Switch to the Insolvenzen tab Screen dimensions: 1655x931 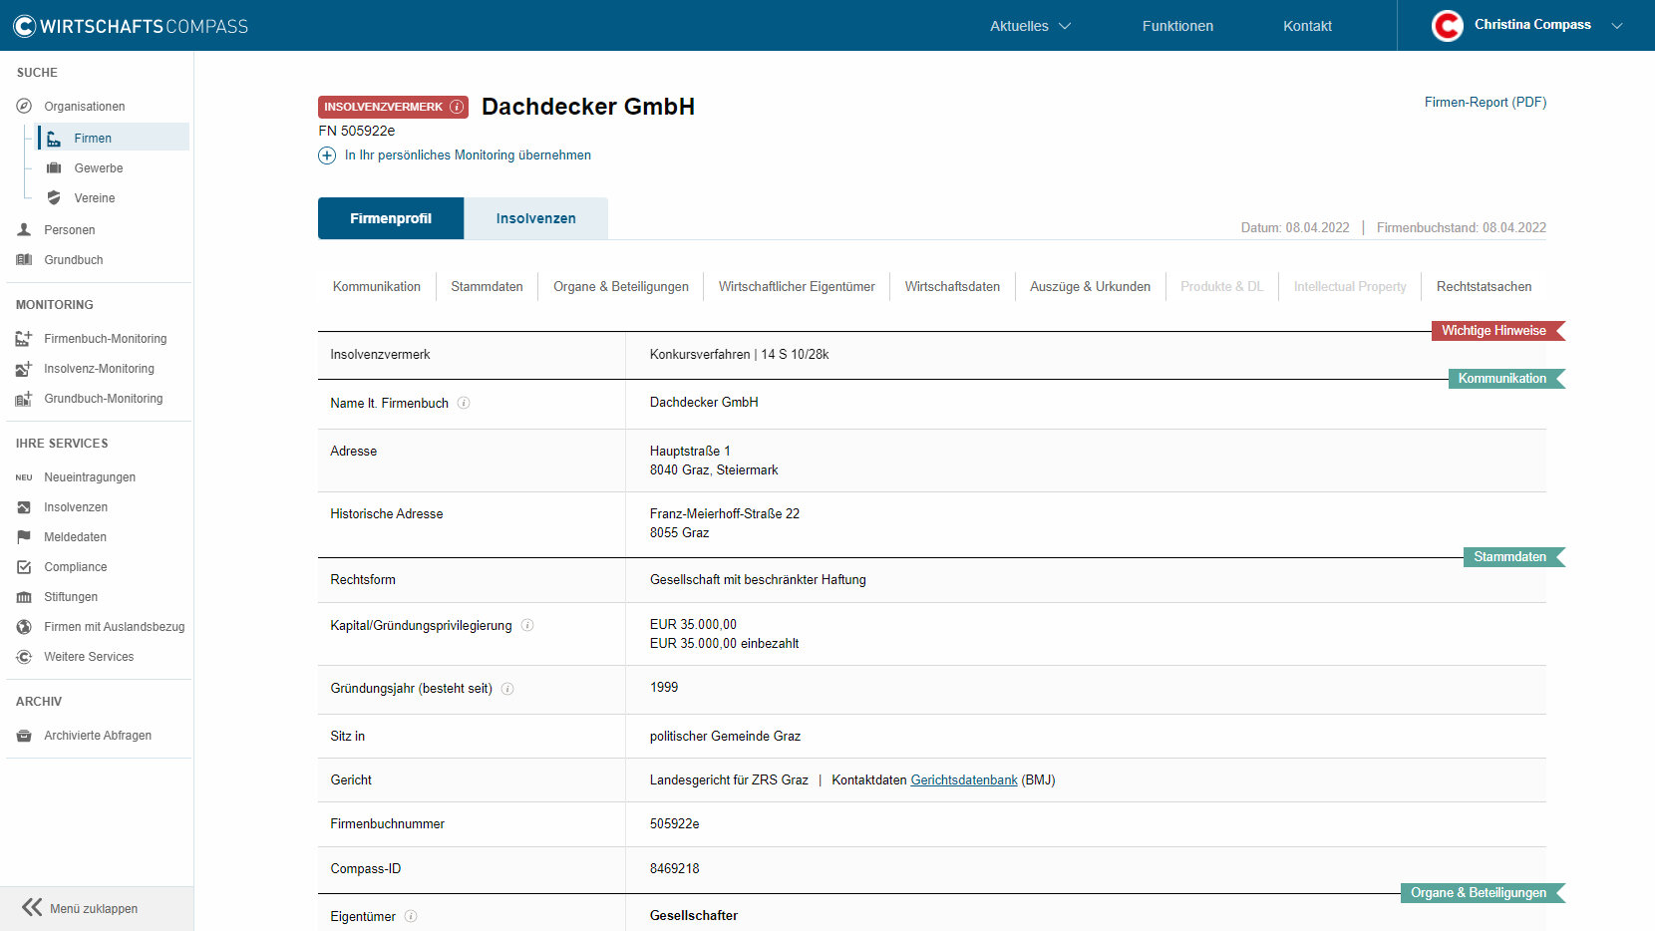tap(536, 218)
